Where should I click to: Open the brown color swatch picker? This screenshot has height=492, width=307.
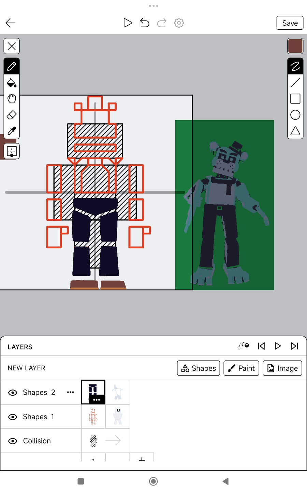point(295,46)
